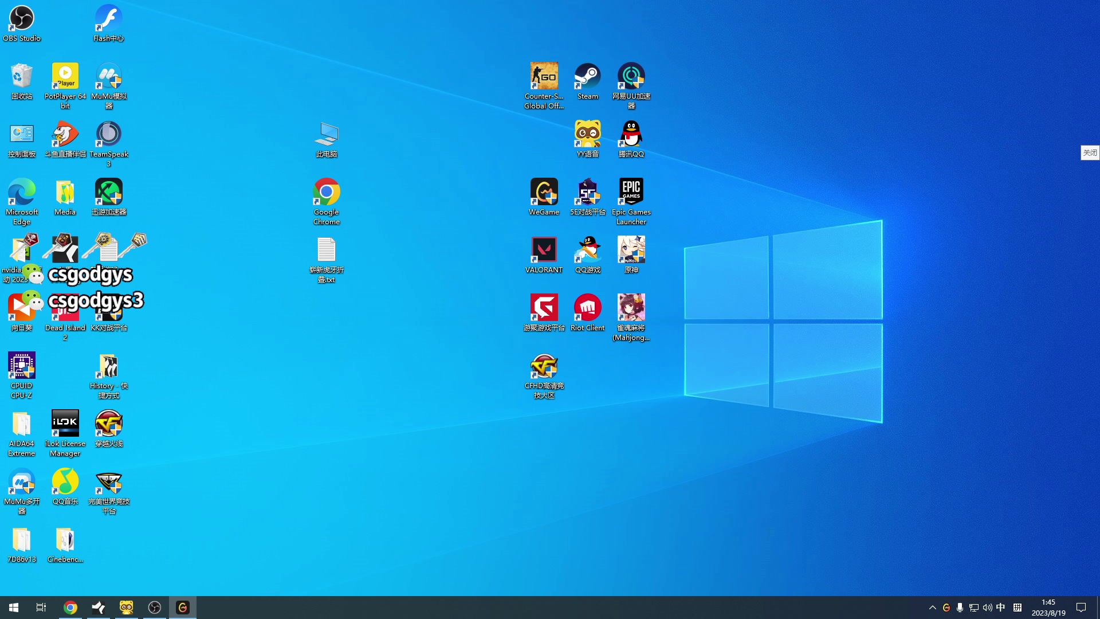The height and width of the screenshot is (619, 1100).
Task: Switch to the WeGame taskbar button
Action: 183,608
